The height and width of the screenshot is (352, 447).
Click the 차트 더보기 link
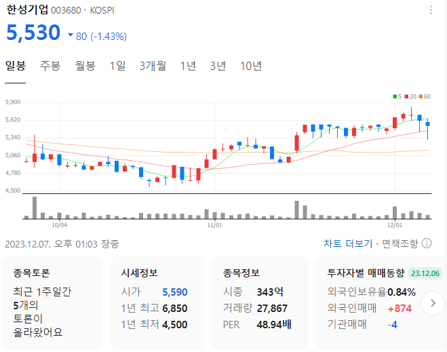(x=348, y=243)
